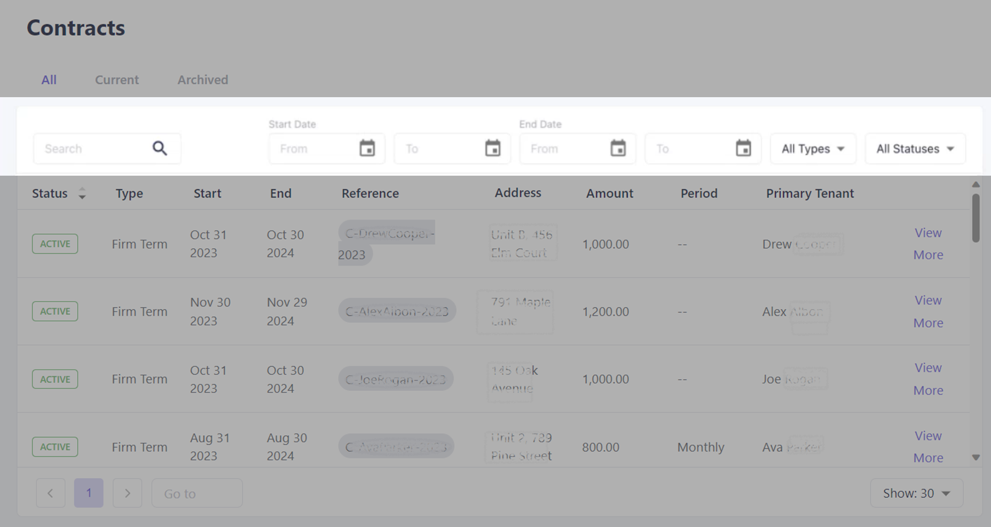Expand the All Types dropdown

[813, 149]
